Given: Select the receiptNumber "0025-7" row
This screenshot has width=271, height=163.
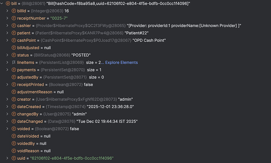Looking at the screenshot, I should click(x=47, y=18).
